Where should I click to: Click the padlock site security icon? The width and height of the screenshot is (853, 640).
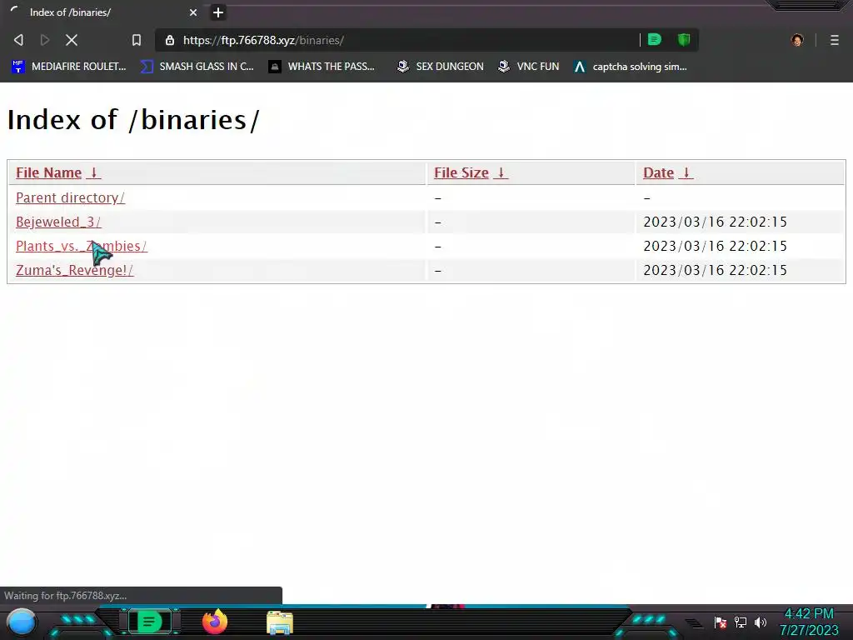[x=170, y=40]
